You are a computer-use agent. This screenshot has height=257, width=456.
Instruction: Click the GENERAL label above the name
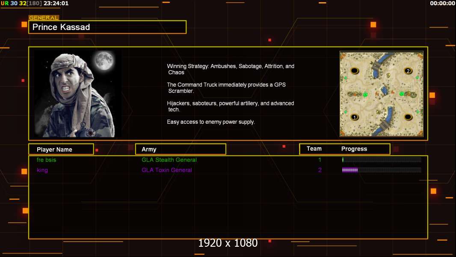(44, 18)
